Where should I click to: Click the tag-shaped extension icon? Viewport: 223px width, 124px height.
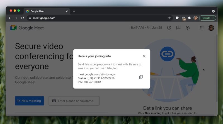click(x=177, y=18)
